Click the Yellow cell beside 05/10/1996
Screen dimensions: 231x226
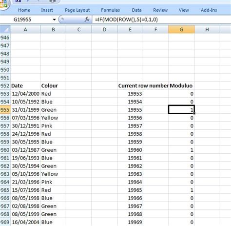(53, 174)
